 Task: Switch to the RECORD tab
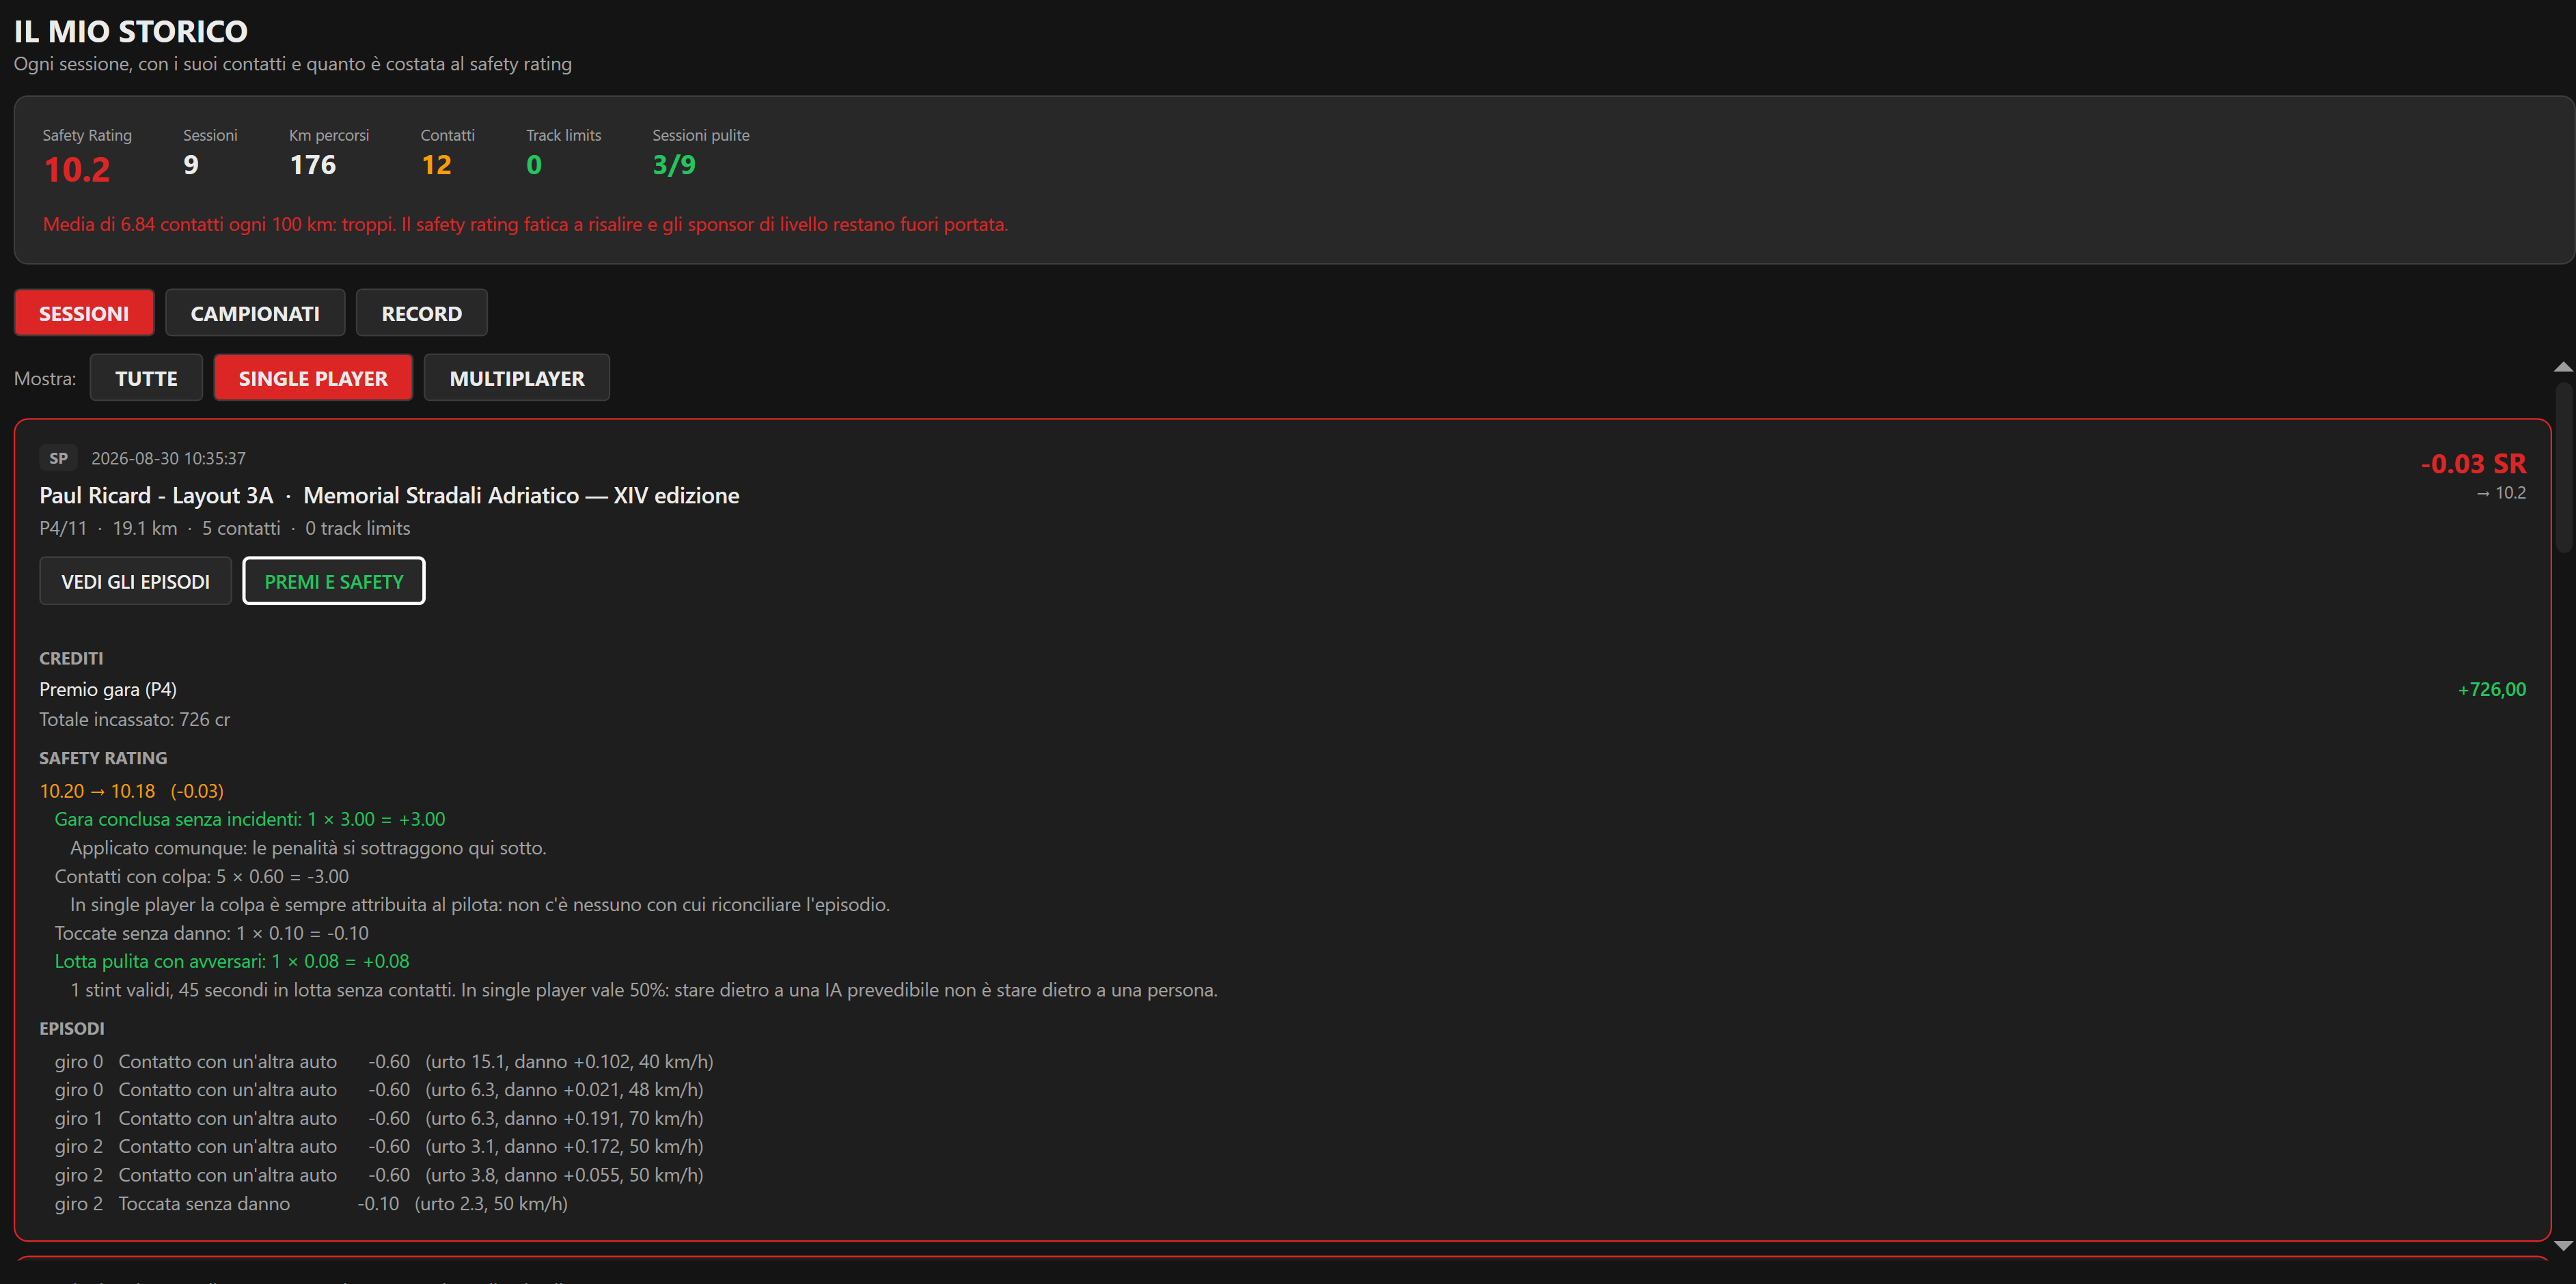tap(421, 313)
